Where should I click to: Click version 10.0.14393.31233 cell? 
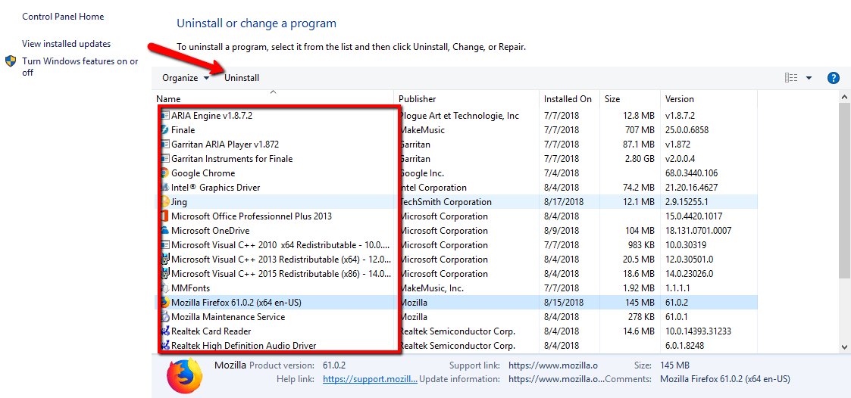click(x=698, y=331)
